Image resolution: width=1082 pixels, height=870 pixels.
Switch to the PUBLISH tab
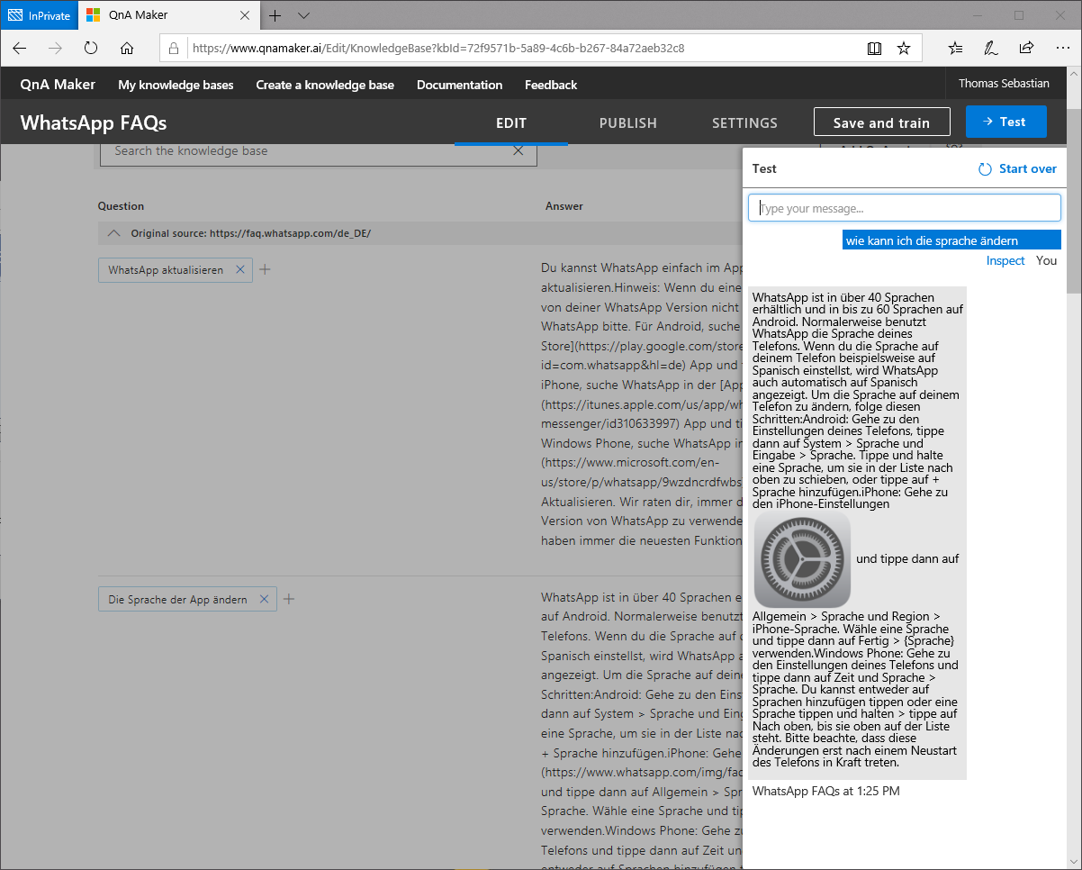[x=627, y=123]
